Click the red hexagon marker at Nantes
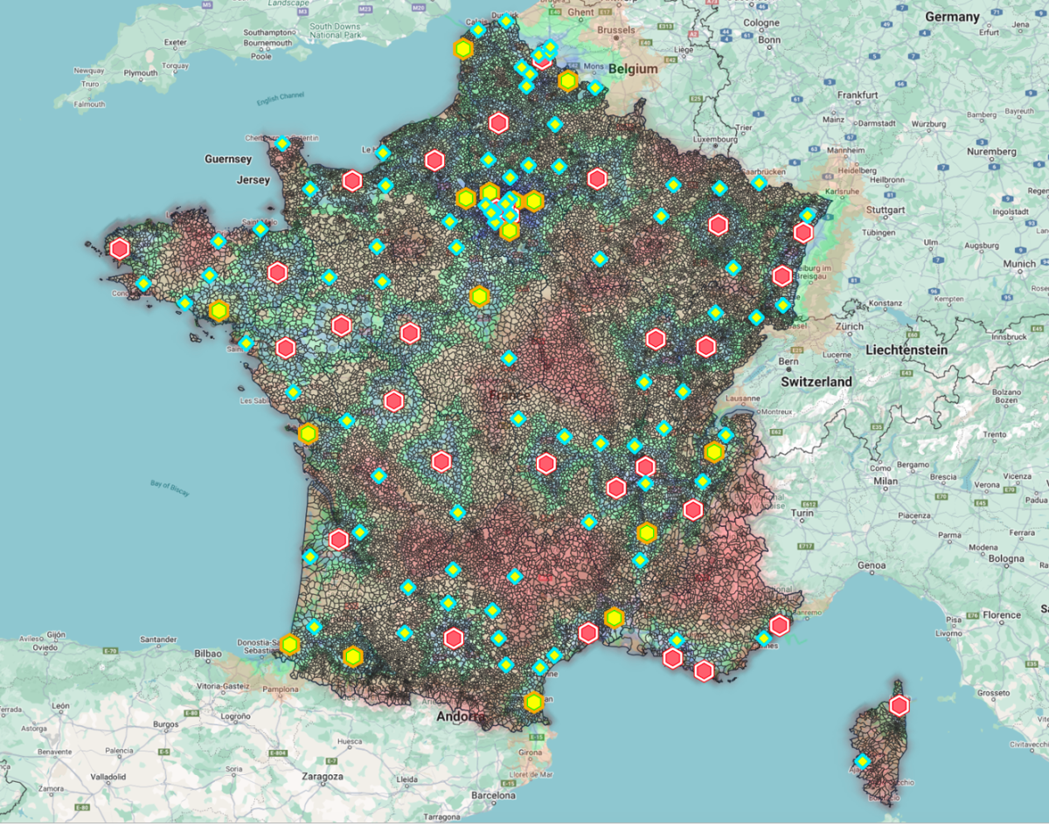 (285, 348)
